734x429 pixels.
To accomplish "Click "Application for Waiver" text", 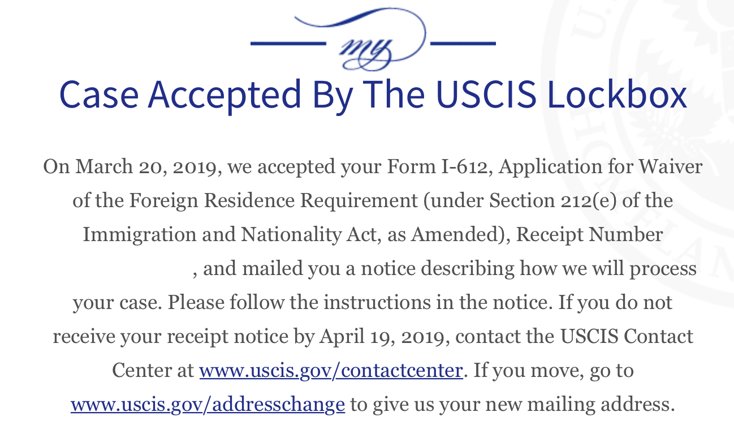I will pos(601,168).
